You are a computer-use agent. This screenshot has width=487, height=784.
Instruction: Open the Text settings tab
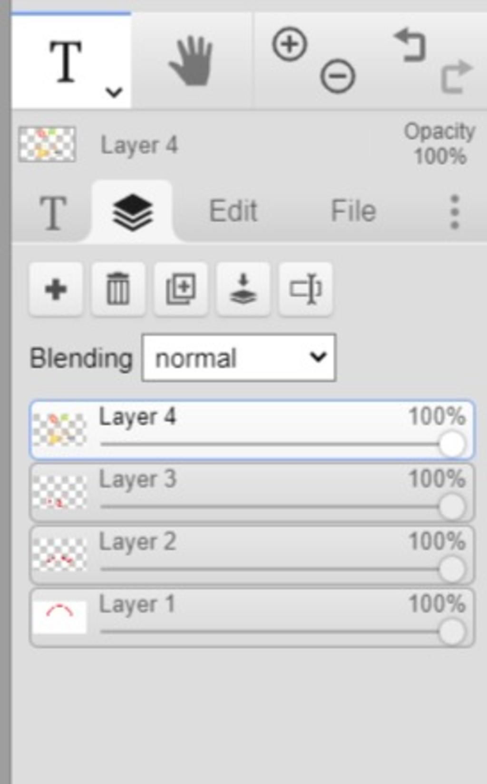point(52,213)
